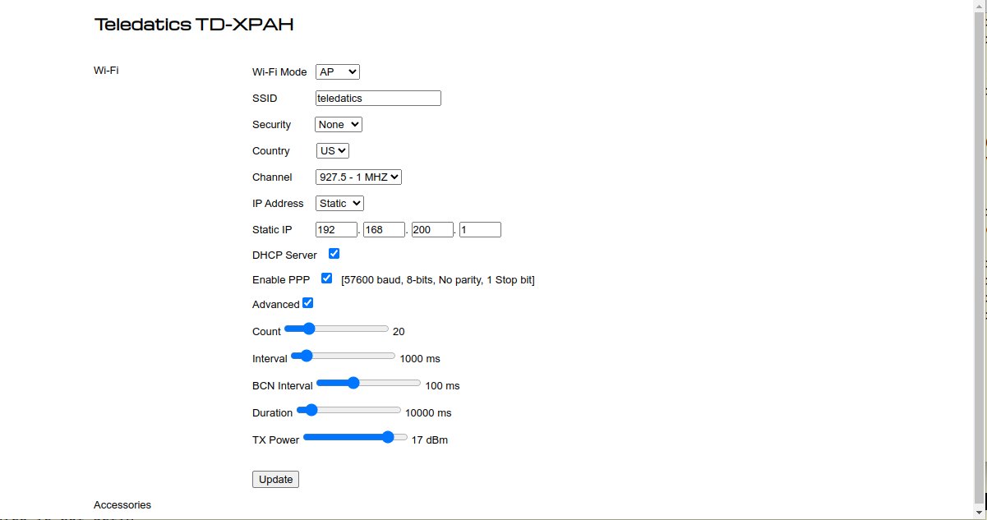Image resolution: width=987 pixels, height=520 pixels.
Task: Open the Wi-Fi Mode dropdown
Action: tap(338, 72)
